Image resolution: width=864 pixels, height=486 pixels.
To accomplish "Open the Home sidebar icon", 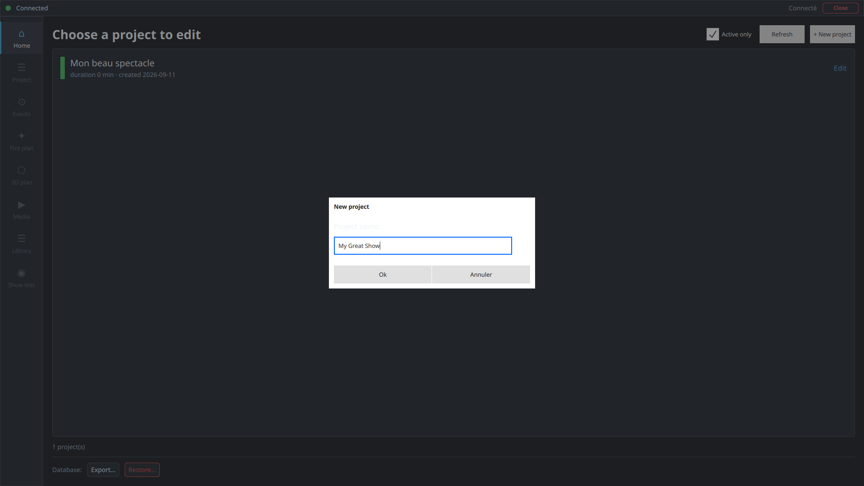I will point(22,39).
